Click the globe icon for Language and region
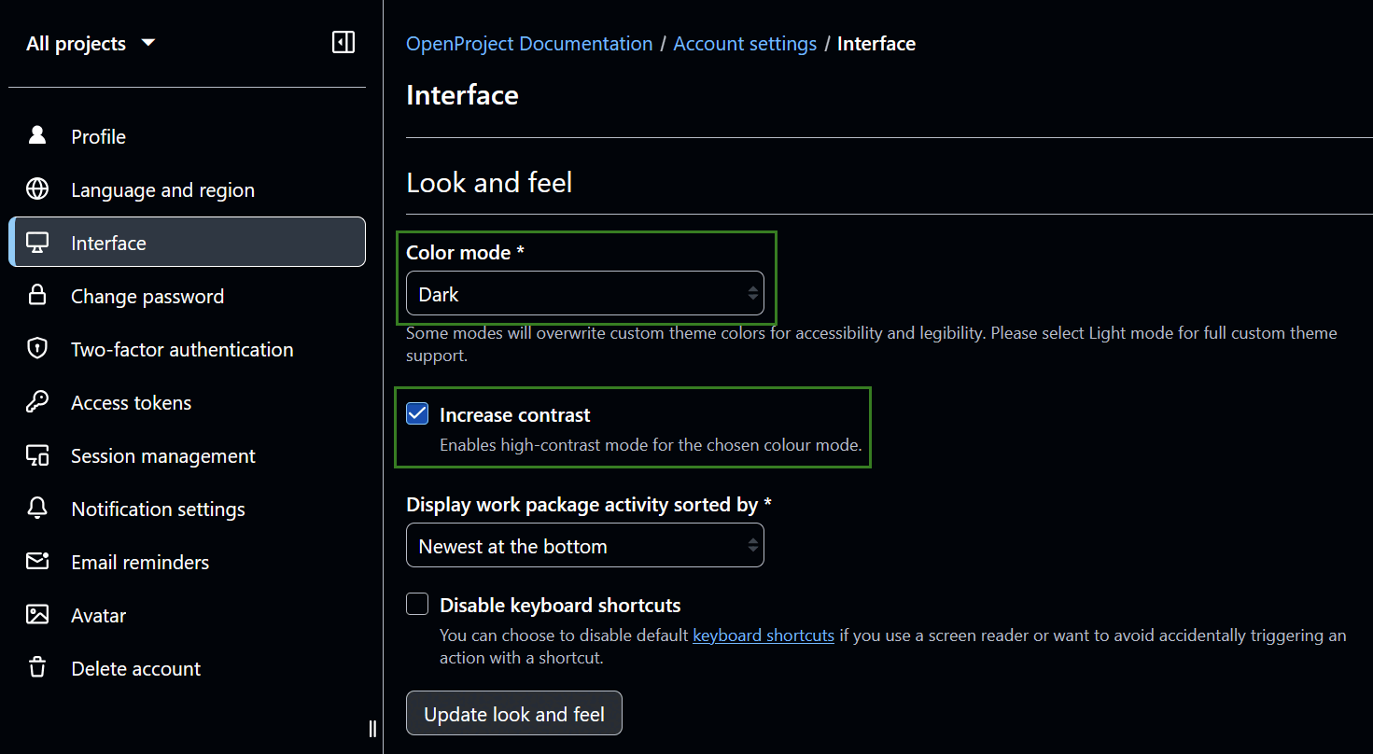The height and width of the screenshot is (754, 1373). pos(37,189)
